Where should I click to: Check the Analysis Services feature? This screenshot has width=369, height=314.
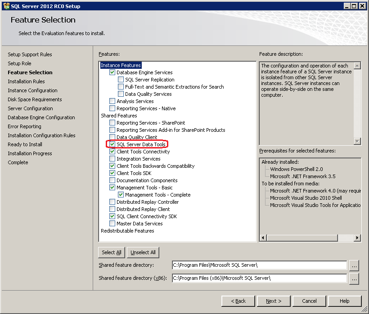coord(112,101)
